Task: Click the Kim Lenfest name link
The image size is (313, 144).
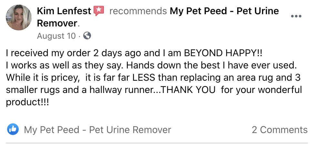Action: 64,11
